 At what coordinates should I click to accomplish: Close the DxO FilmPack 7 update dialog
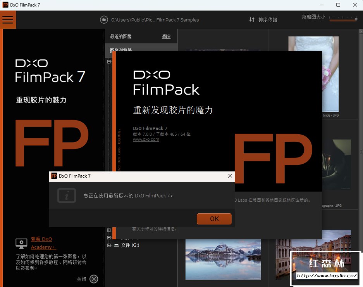[230, 176]
